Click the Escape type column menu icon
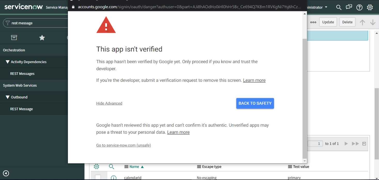This screenshot has width=379, height=180. pyautogui.click(x=199, y=167)
